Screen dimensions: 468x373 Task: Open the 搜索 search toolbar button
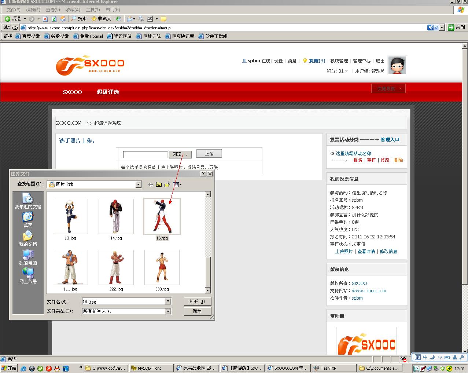click(79, 19)
